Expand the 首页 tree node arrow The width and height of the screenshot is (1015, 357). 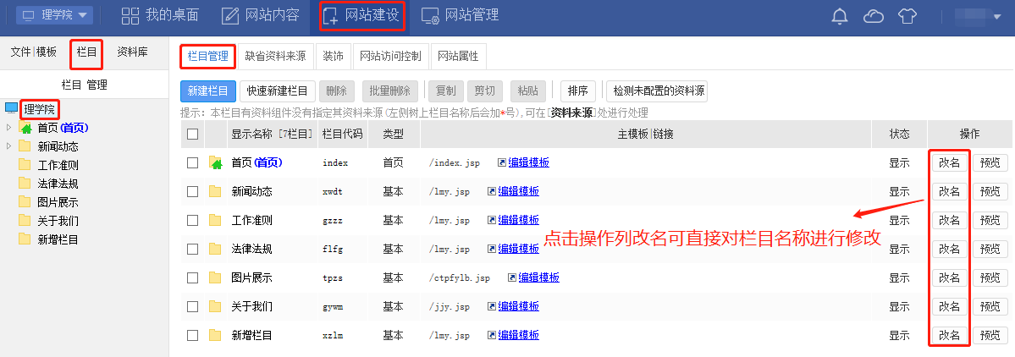9,128
